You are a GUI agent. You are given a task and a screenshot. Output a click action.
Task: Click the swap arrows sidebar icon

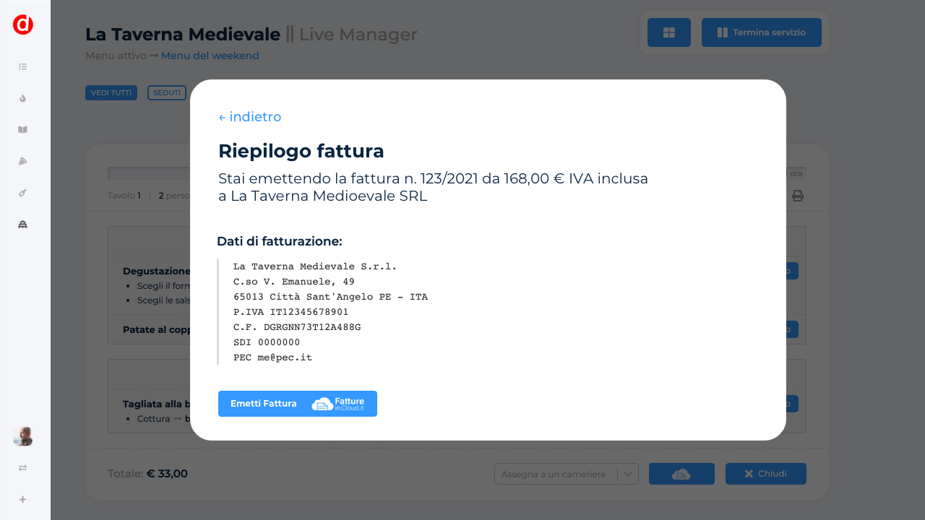point(23,468)
